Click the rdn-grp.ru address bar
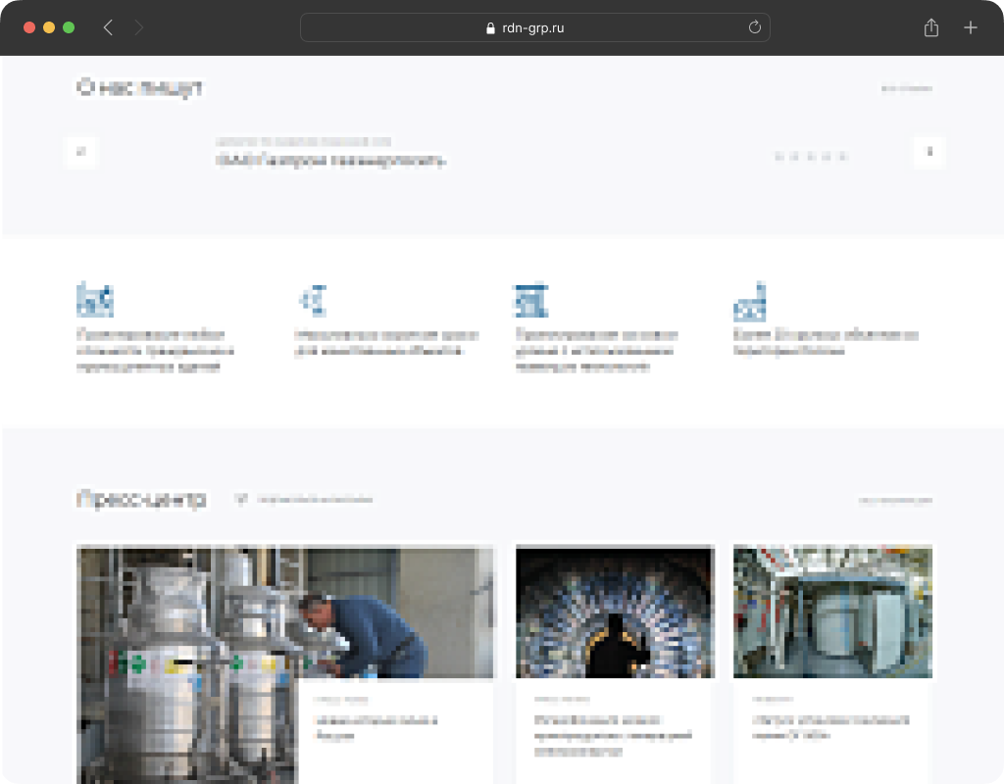The height and width of the screenshot is (784, 1004). [x=534, y=27]
